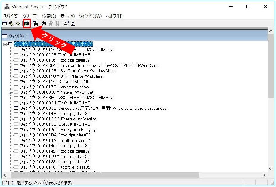Select the desktop root window row (デスクトップ)

point(53,44)
